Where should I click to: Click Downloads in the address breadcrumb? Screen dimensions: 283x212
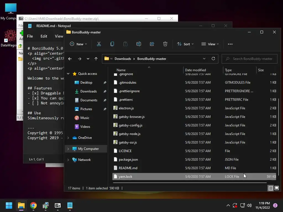tap(123, 59)
